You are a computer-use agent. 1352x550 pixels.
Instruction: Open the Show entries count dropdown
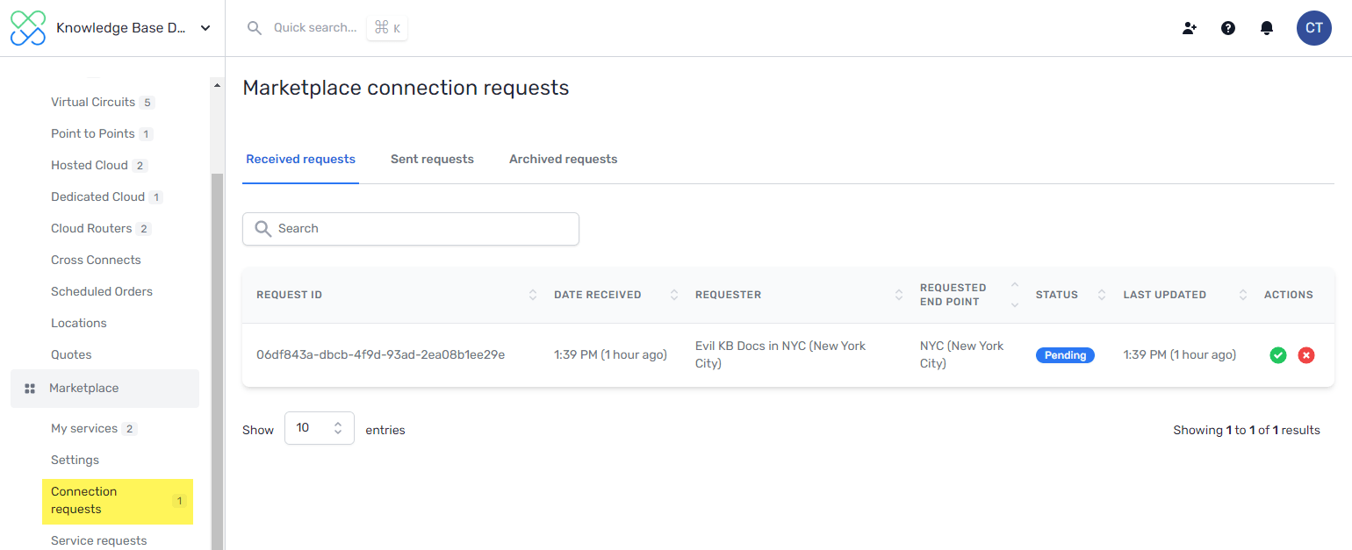tap(319, 428)
